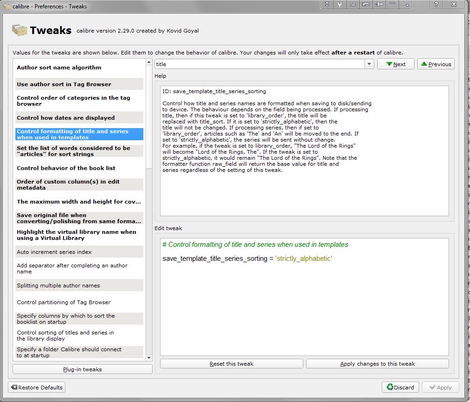
Task: Select Author sort name algorithm tweak
Action: [79, 67]
